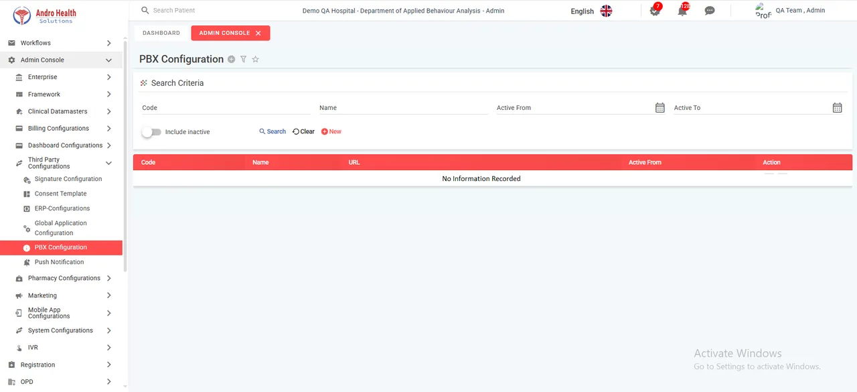Open the notifications bell icon
The height and width of the screenshot is (392, 857).
682,10
